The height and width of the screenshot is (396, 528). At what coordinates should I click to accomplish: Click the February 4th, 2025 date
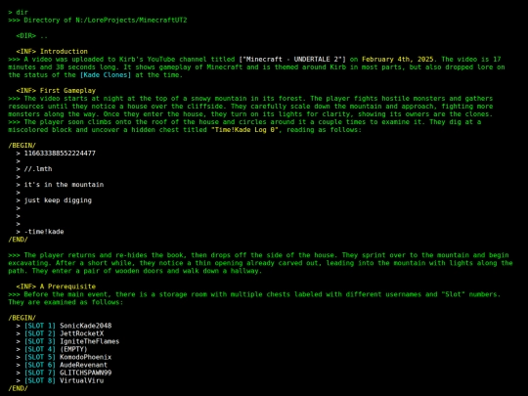[x=397, y=60]
